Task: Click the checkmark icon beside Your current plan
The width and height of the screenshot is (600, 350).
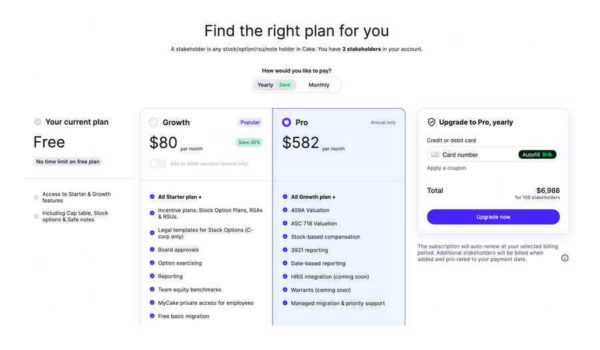Action: click(x=38, y=122)
